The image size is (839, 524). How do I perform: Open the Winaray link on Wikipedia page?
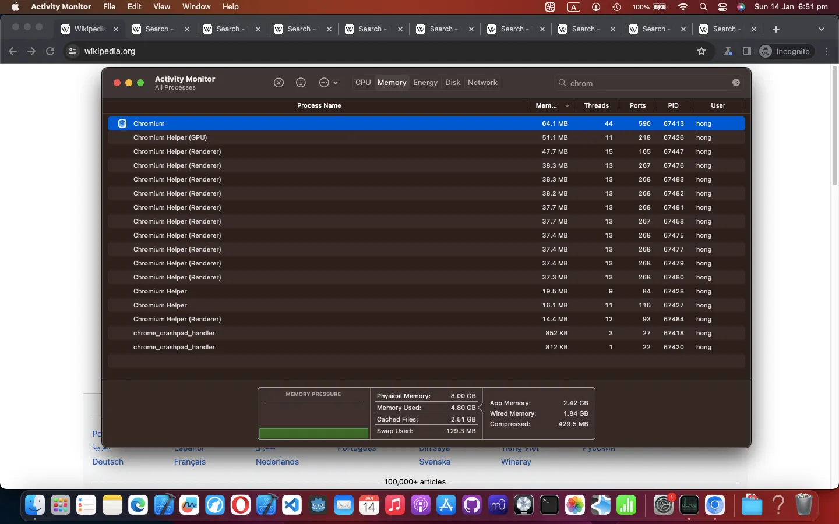coord(516,462)
